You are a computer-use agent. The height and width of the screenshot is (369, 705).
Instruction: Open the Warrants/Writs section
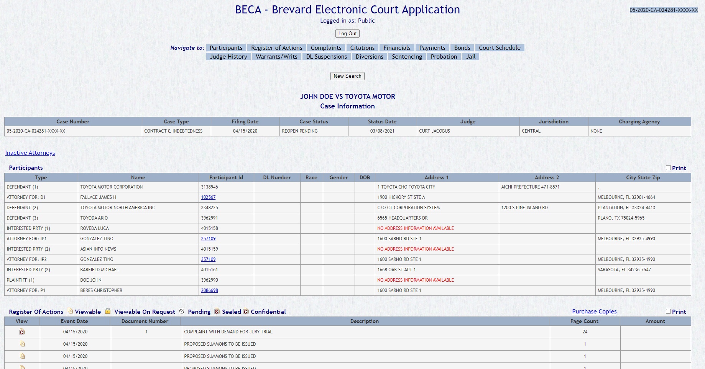276,57
